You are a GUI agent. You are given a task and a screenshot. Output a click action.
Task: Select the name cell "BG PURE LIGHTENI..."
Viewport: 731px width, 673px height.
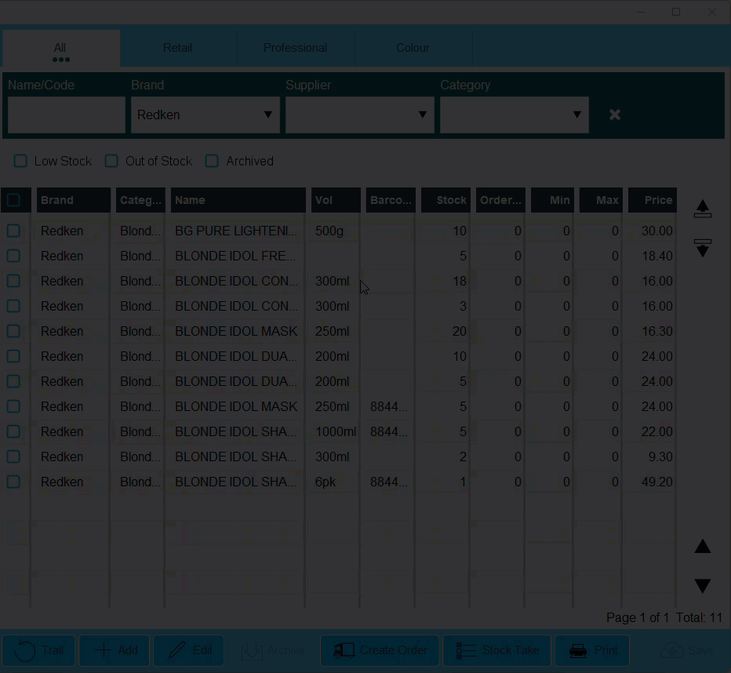click(236, 231)
